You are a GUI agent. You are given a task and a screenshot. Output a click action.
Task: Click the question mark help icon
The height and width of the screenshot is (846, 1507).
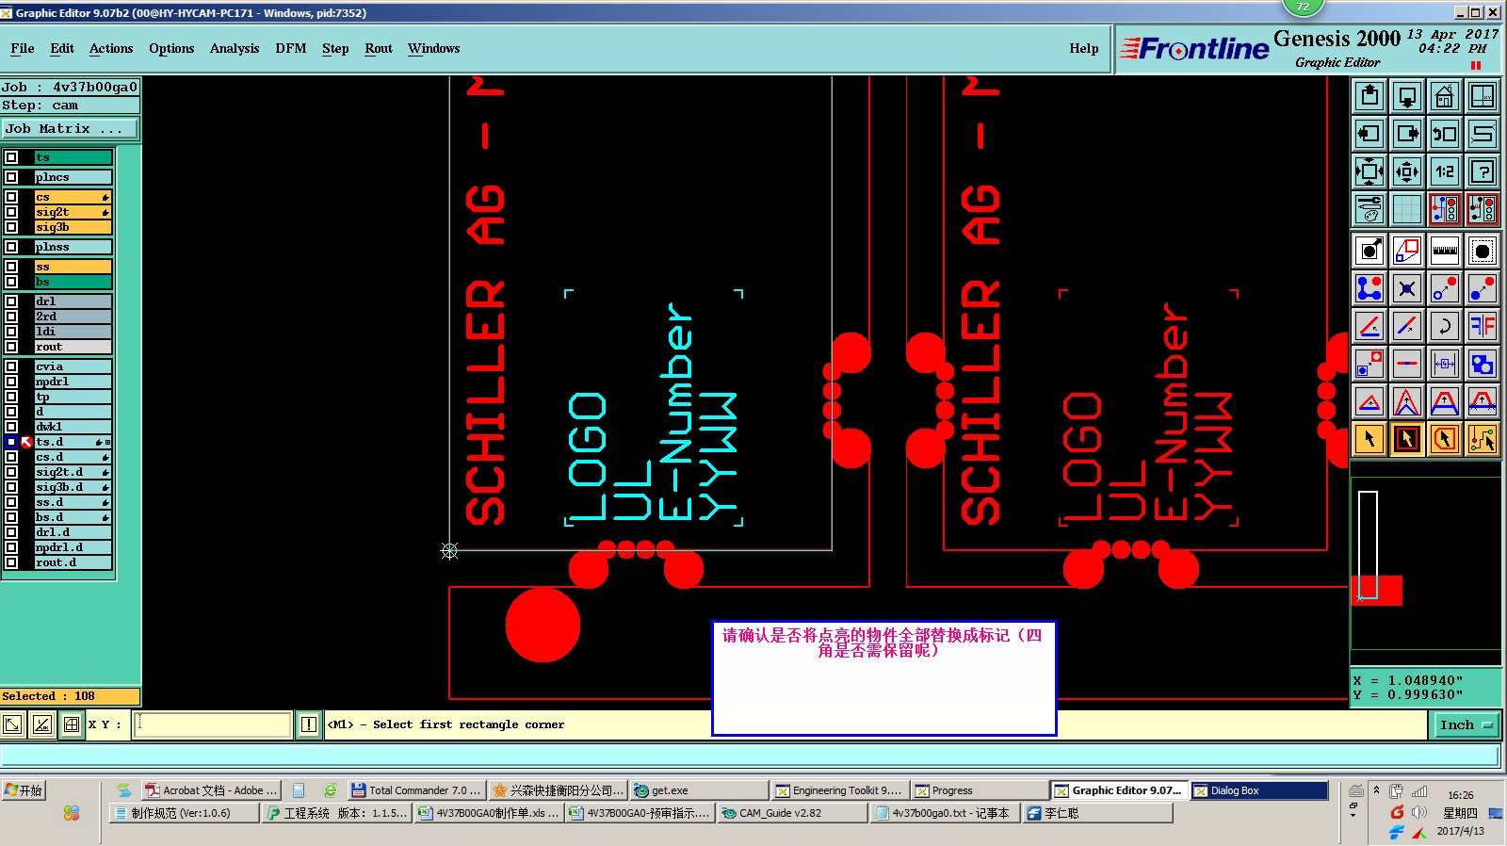1483,171
